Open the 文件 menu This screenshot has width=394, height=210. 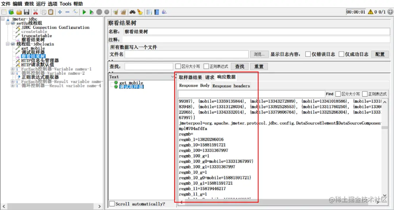(6, 4)
